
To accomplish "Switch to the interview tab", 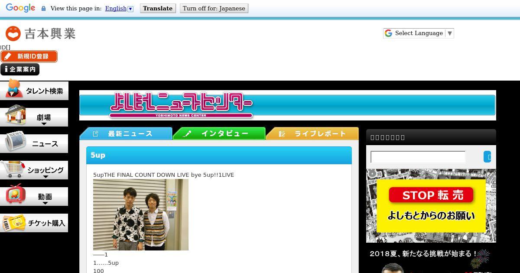I will (219, 133).
